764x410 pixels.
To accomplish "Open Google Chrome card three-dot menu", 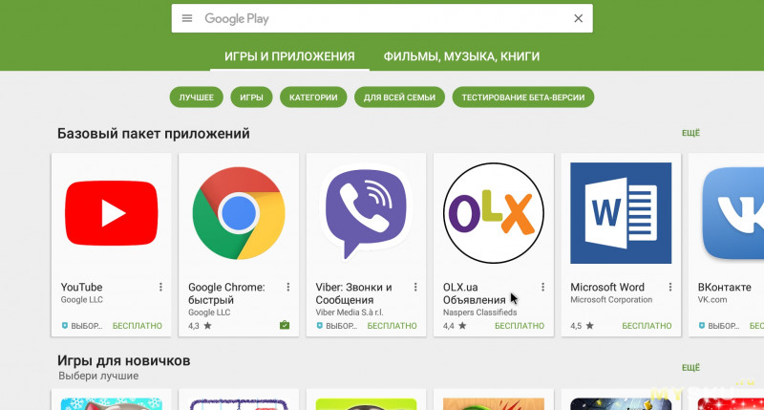I will click(288, 287).
